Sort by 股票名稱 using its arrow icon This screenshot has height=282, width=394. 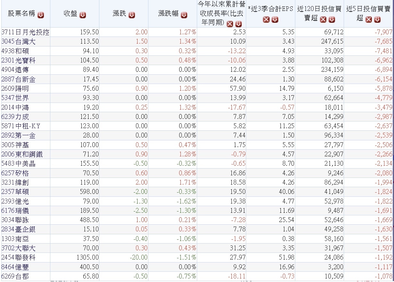point(41,15)
